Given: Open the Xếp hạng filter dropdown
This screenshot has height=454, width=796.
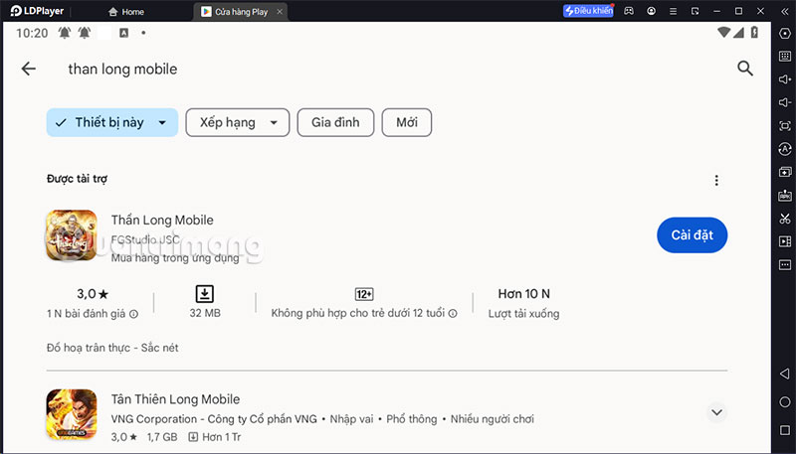Looking at the screenshot, I should coord(238,122).
